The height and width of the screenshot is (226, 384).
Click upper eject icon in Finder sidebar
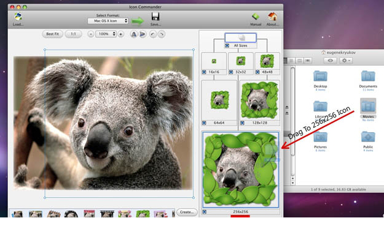(287, 107)
